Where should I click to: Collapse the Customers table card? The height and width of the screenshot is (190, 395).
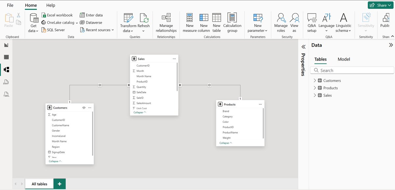55,161
